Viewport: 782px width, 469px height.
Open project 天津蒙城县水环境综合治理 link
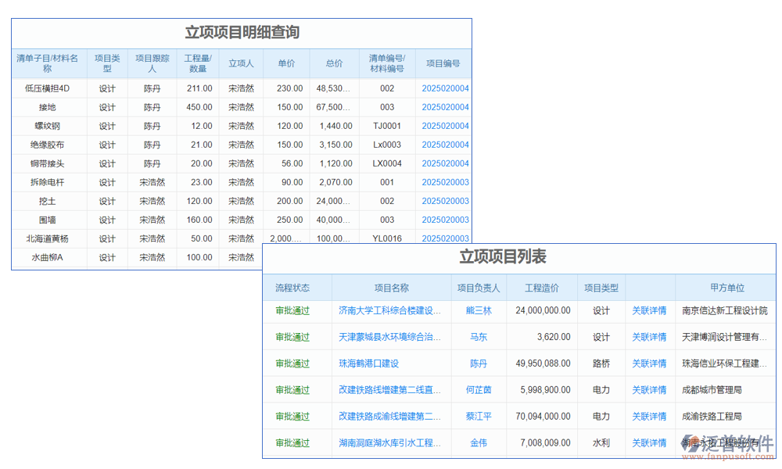point(389,336)
